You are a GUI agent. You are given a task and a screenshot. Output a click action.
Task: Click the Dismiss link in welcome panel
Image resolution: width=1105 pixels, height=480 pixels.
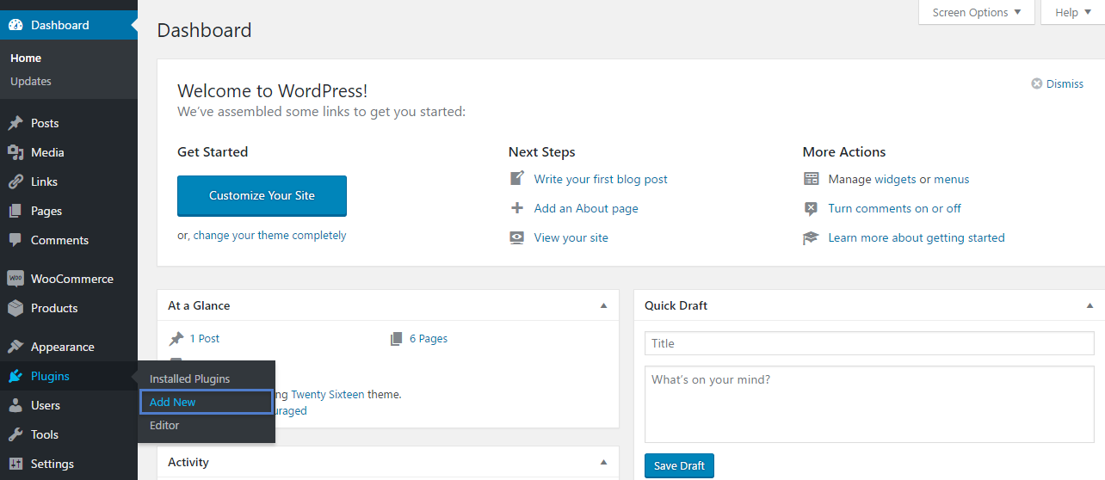(1065, 83)
